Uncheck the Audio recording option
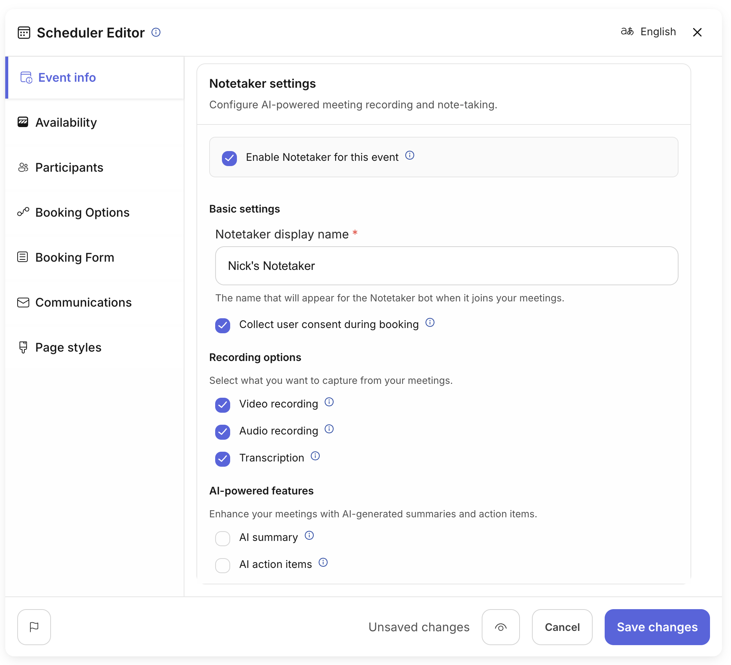731x665 pixels. point(223,432)
